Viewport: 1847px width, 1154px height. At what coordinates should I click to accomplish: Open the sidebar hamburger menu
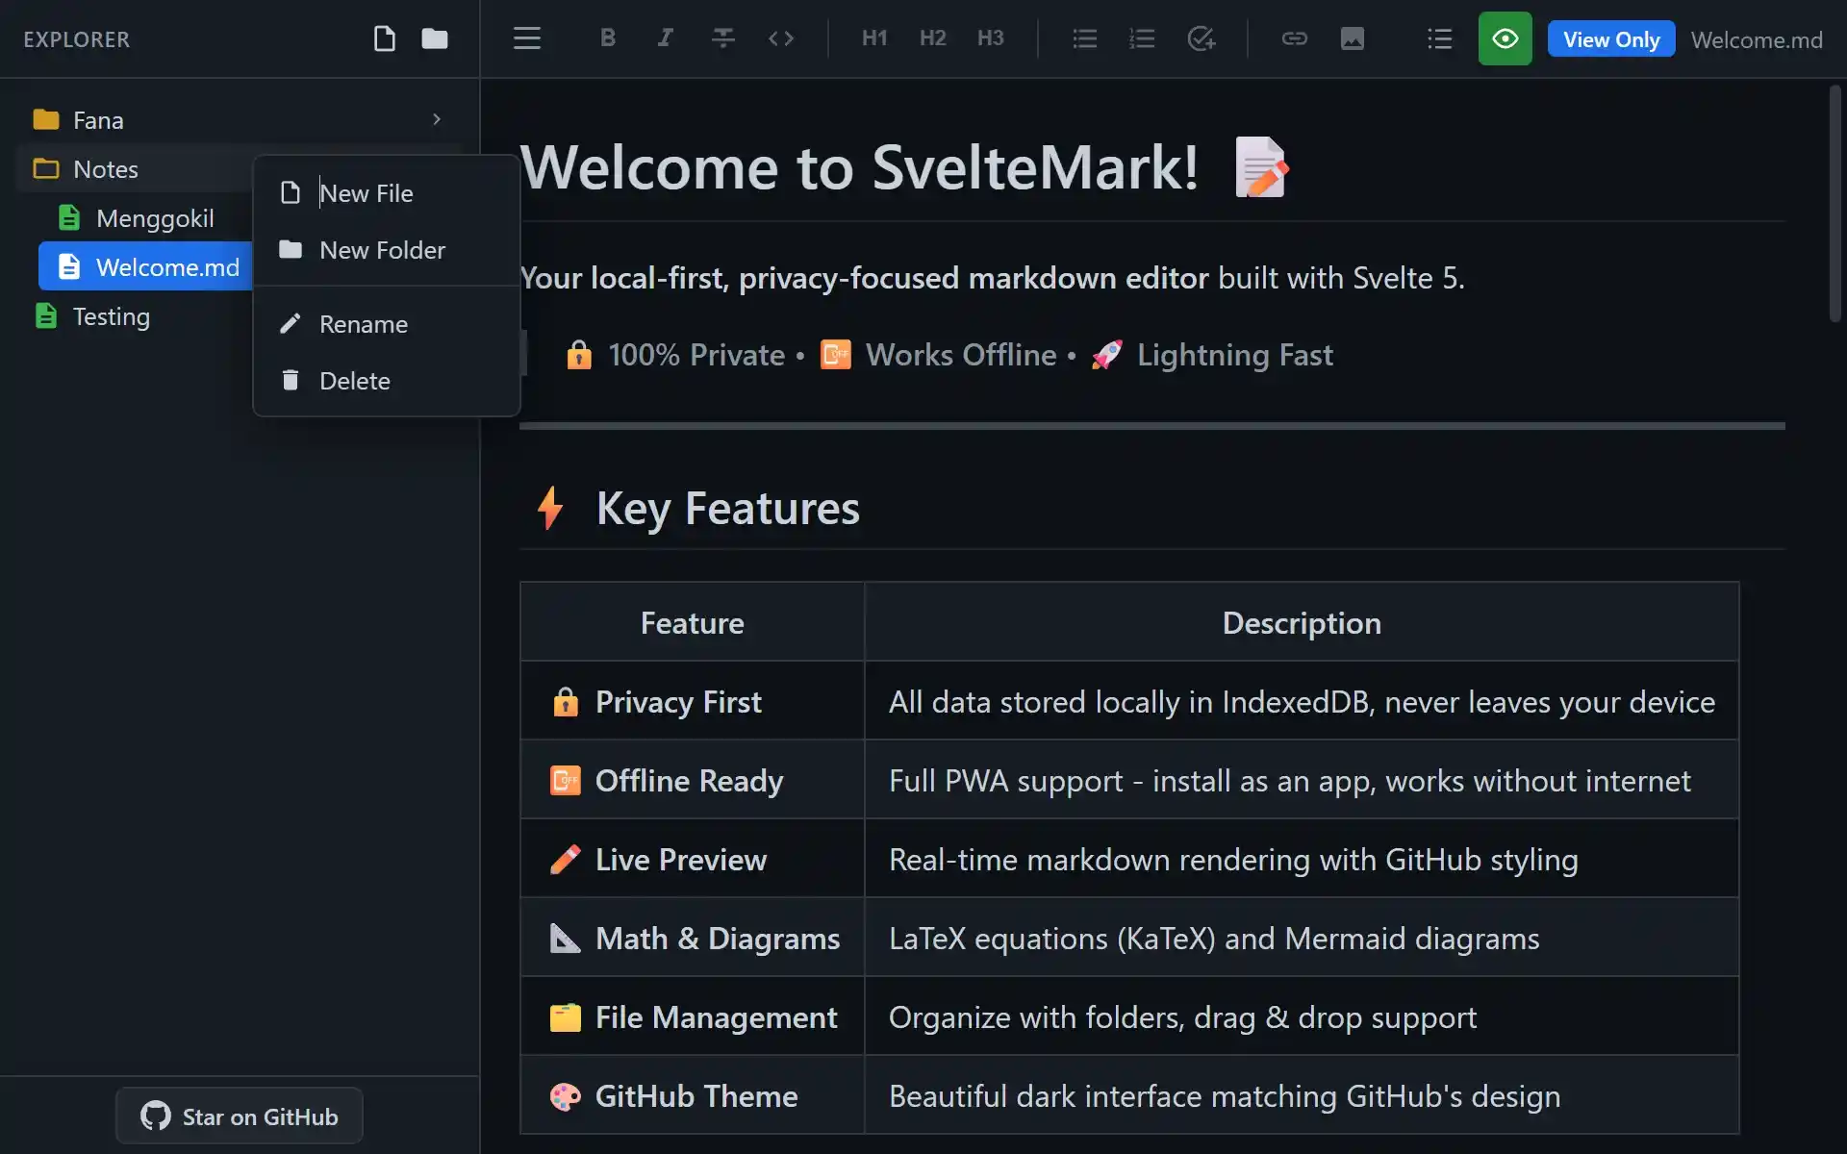pos(526,38)
